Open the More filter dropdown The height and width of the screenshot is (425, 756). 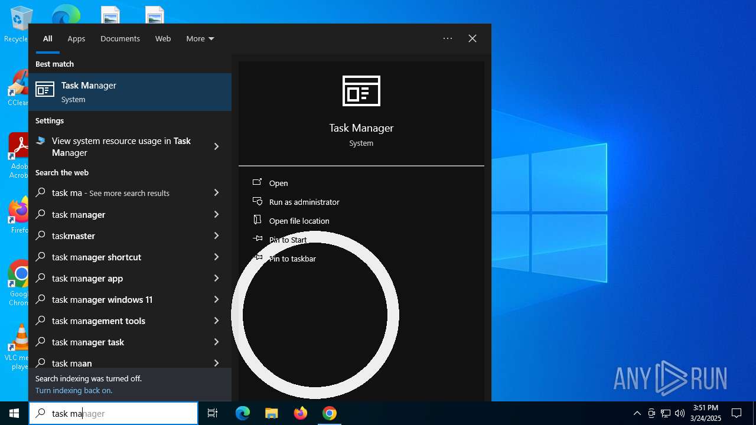(200, 38)
